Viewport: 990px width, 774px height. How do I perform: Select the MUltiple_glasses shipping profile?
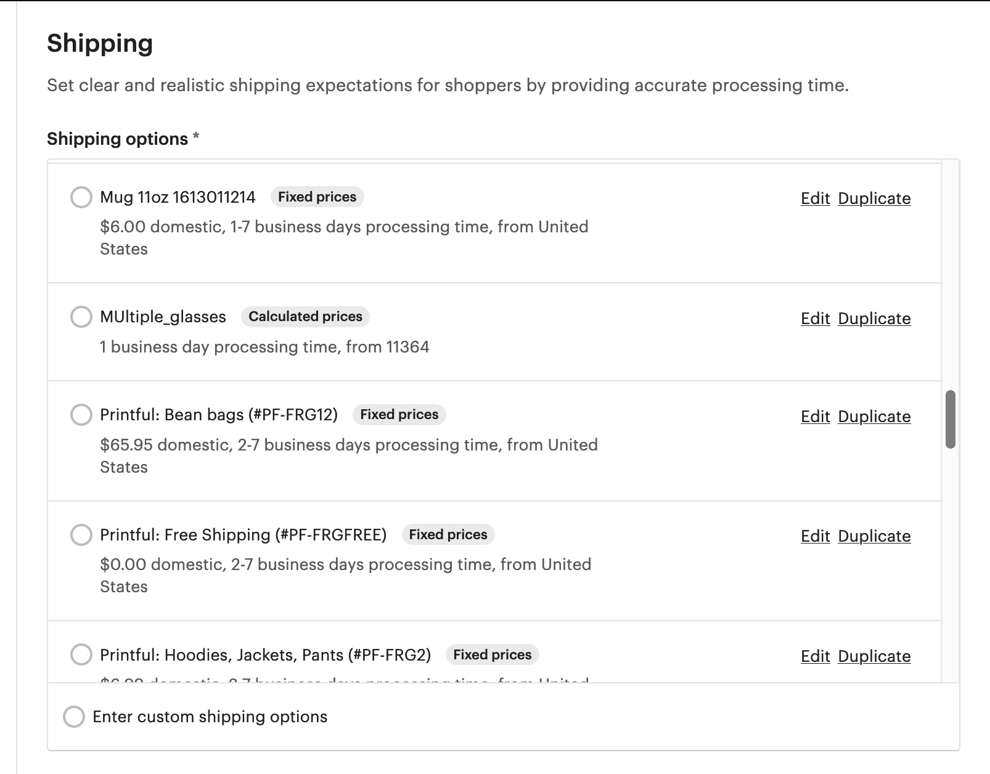81,317
